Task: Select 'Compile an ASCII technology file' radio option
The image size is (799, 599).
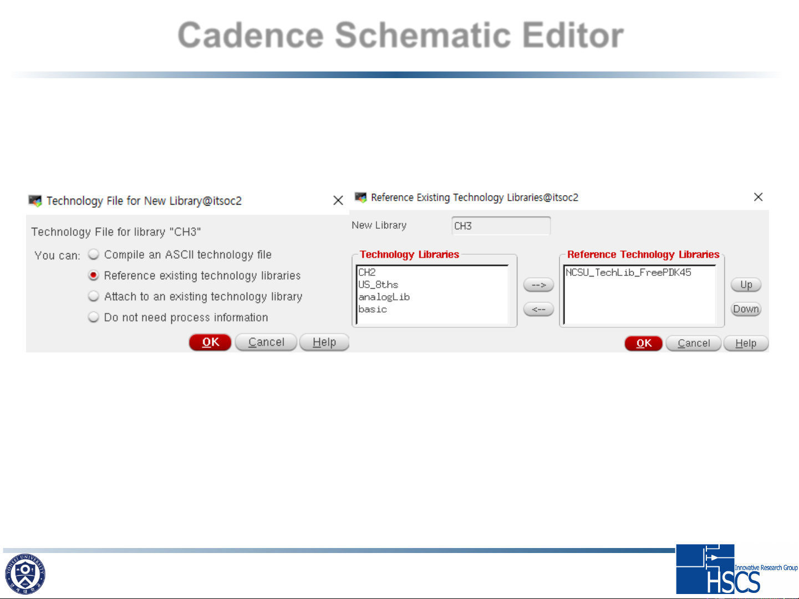Action: (x=94, y=254)
